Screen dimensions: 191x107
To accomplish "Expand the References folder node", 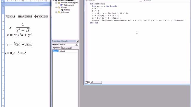I will pyautogui.click(x=56, y=12).
